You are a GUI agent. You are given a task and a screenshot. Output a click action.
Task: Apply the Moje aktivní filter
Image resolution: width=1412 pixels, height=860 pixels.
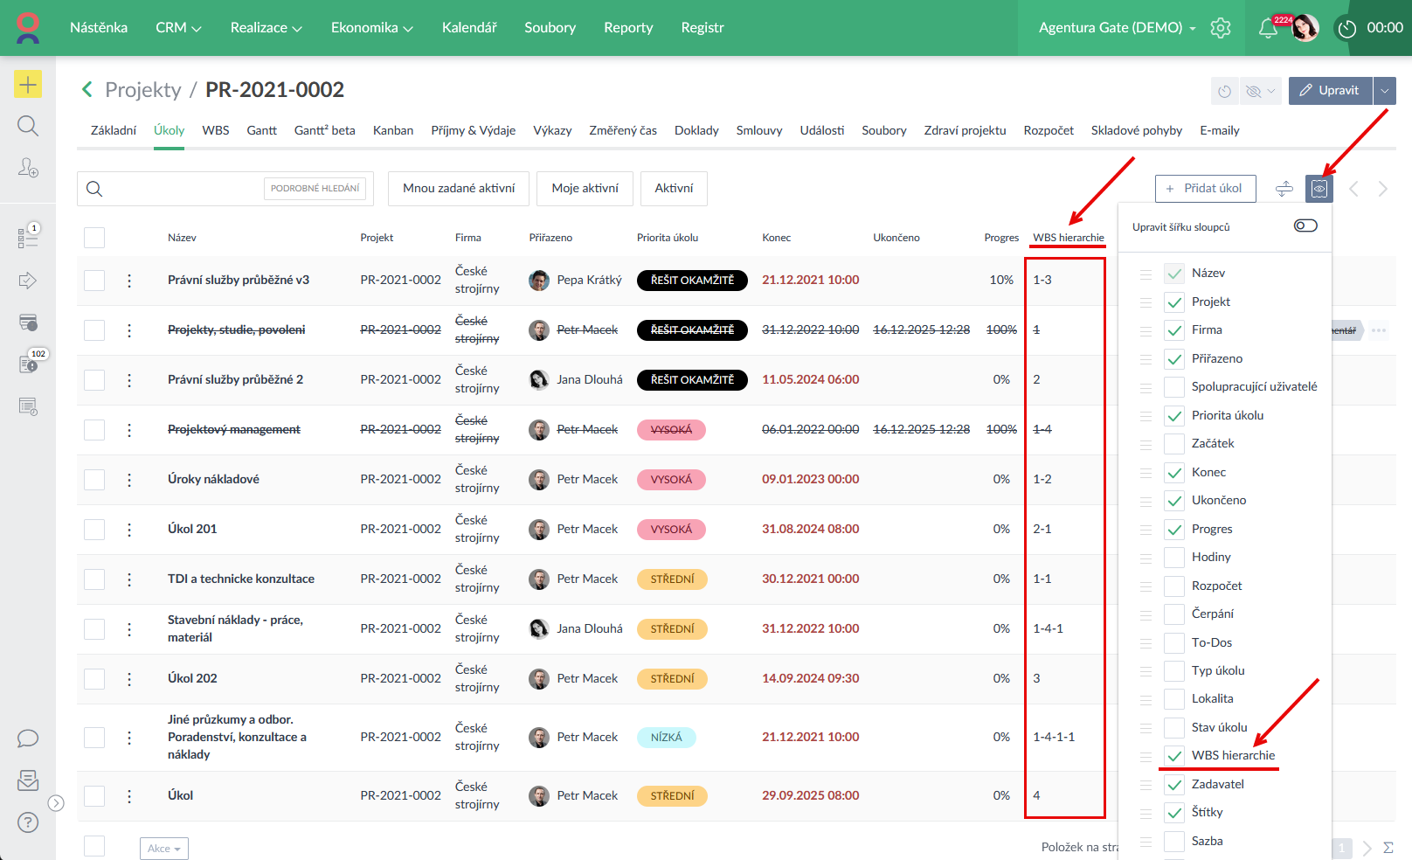pyautogui.click(x=585, y=188)
